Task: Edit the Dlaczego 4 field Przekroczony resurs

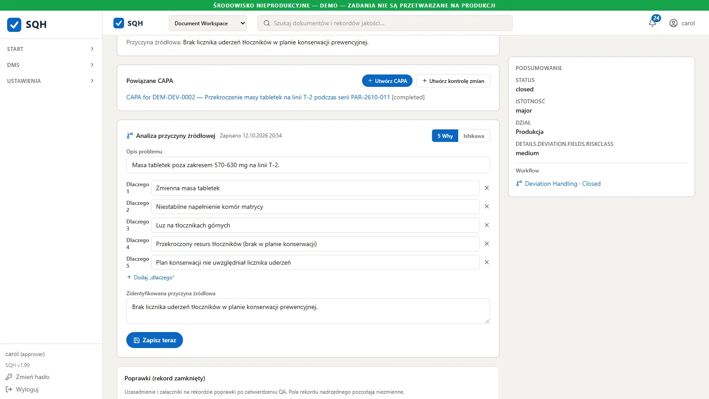Action: point(316,244)
